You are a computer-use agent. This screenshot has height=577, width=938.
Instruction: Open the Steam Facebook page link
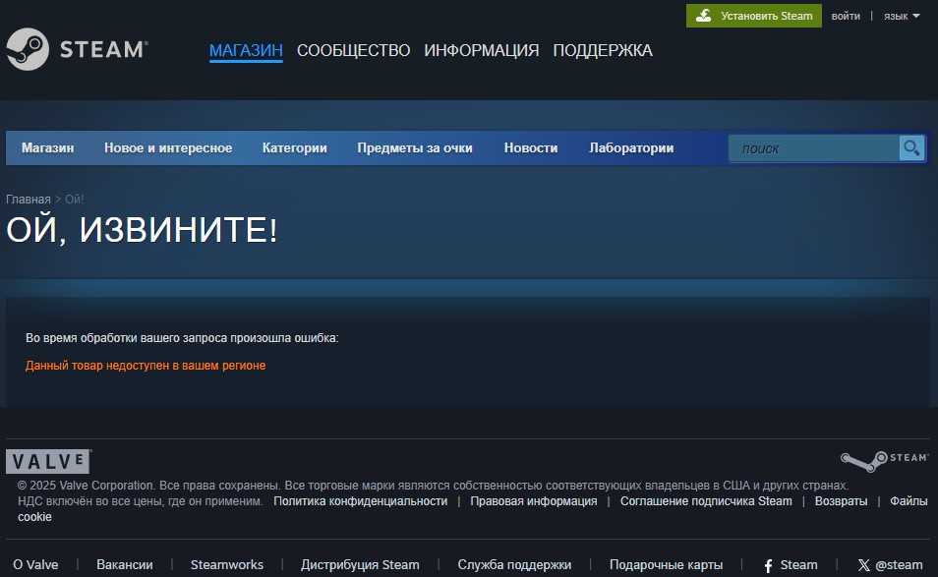791,565
